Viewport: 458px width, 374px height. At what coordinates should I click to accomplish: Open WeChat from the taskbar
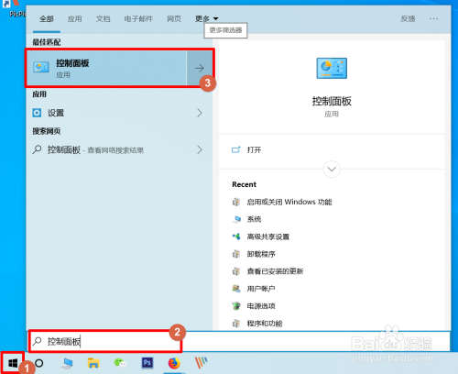coord(120,363)
